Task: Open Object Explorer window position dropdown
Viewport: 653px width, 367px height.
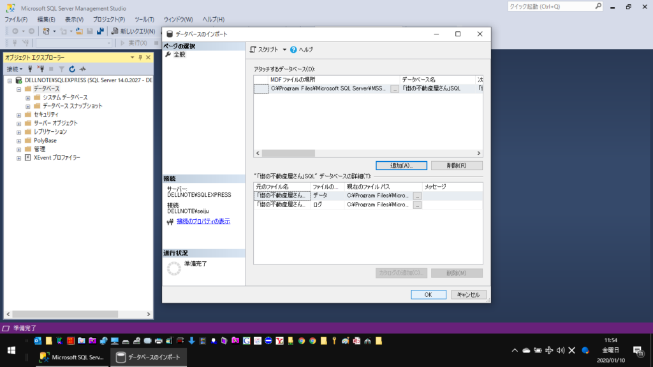Action: pyautogui.click(x=132, y=57)
